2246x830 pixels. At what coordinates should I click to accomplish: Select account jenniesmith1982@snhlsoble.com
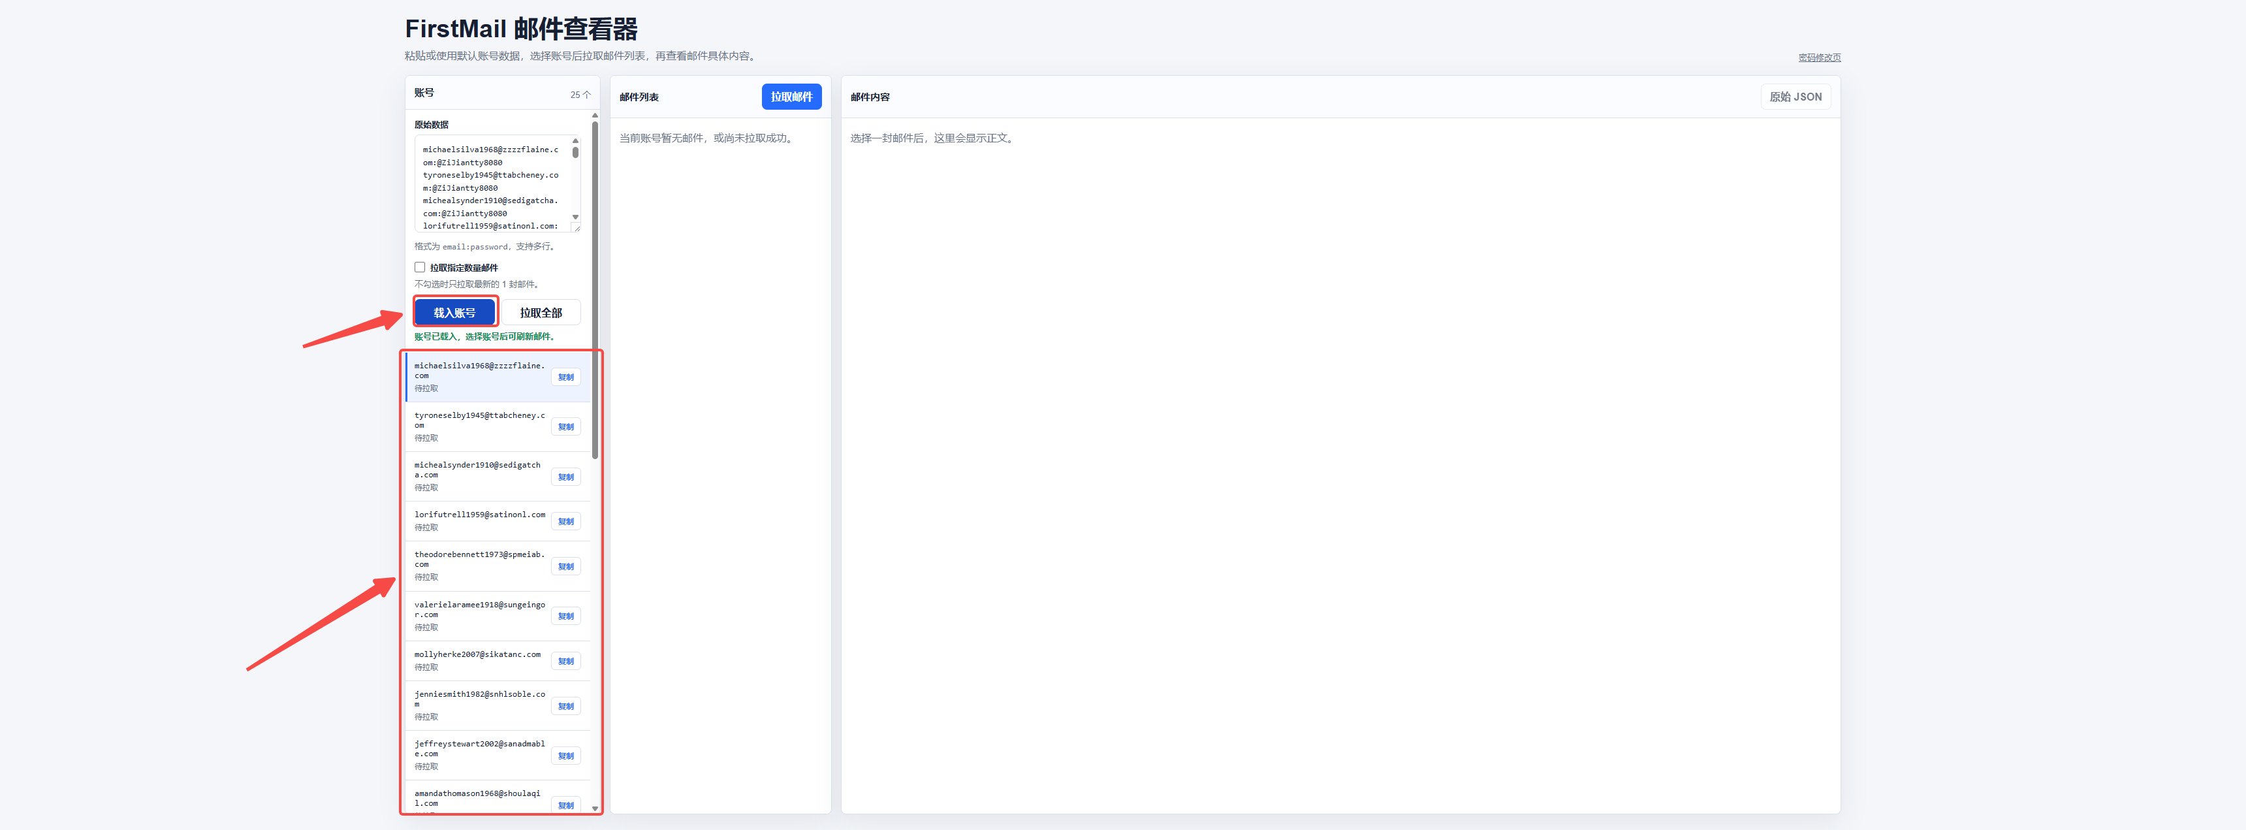point(498,705)
